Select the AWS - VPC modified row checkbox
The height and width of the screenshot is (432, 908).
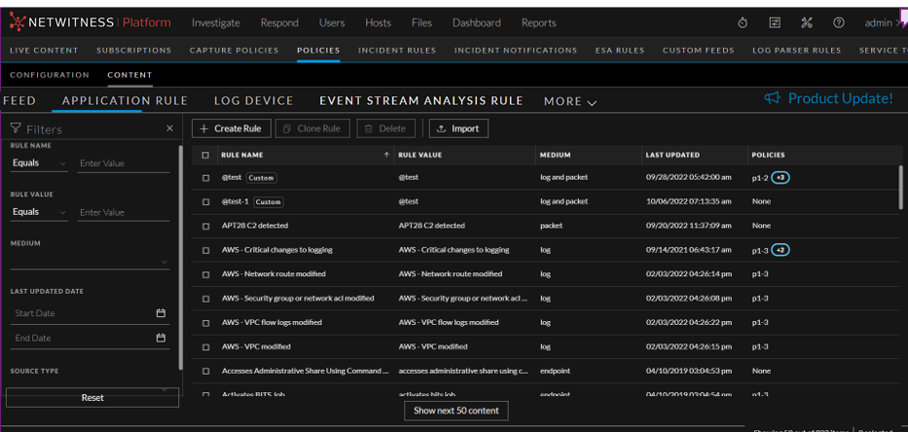pos(205,346)
